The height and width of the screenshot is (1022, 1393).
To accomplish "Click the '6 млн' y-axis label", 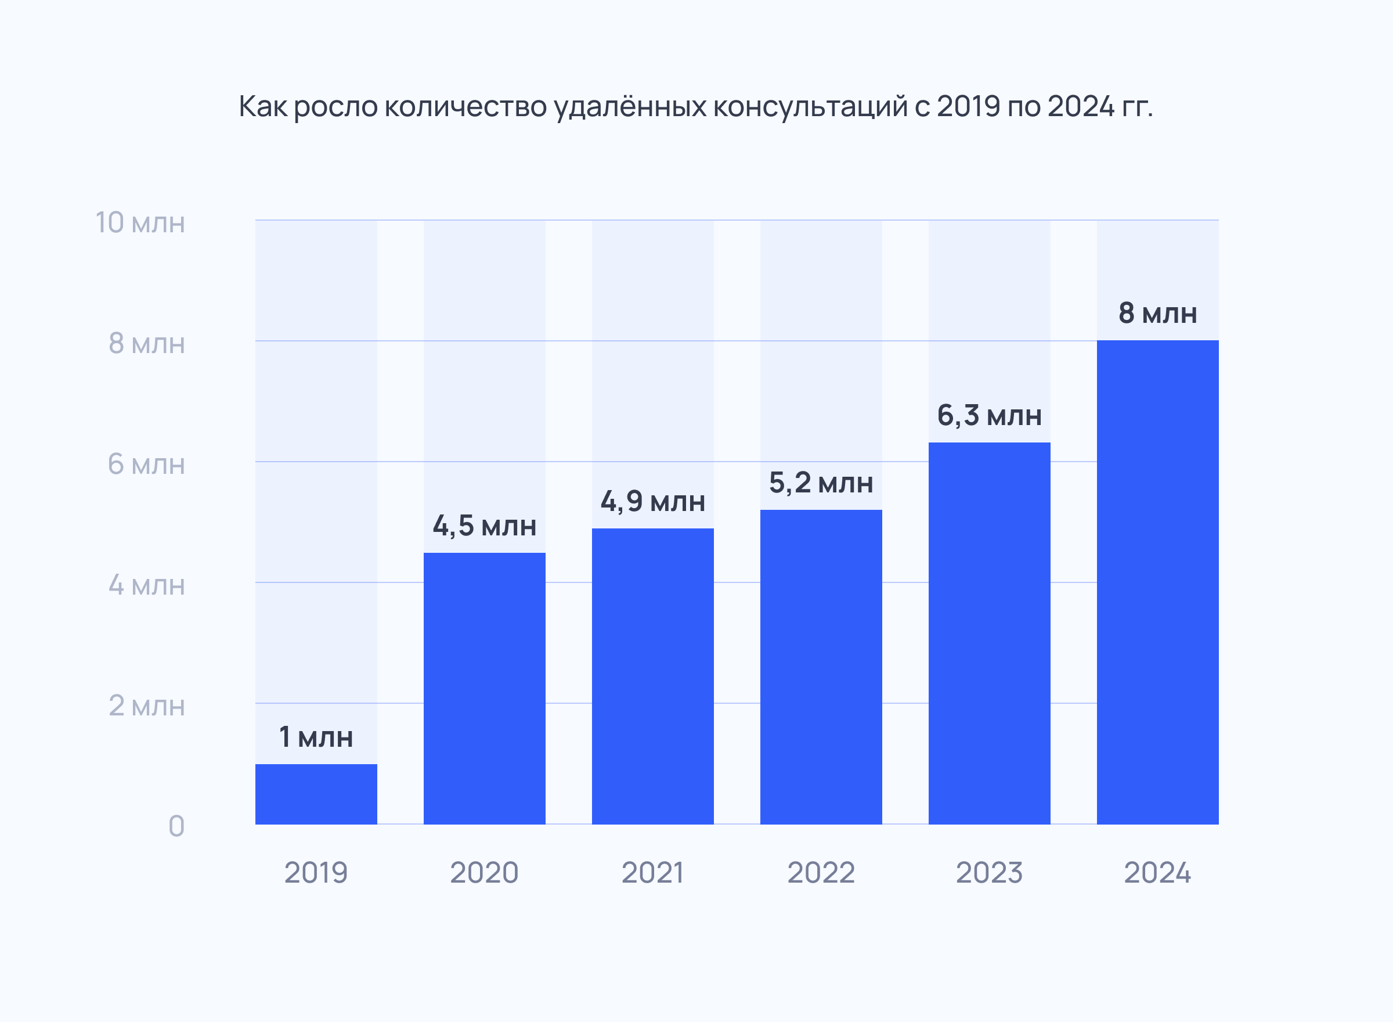I will (x=146, y=464).
